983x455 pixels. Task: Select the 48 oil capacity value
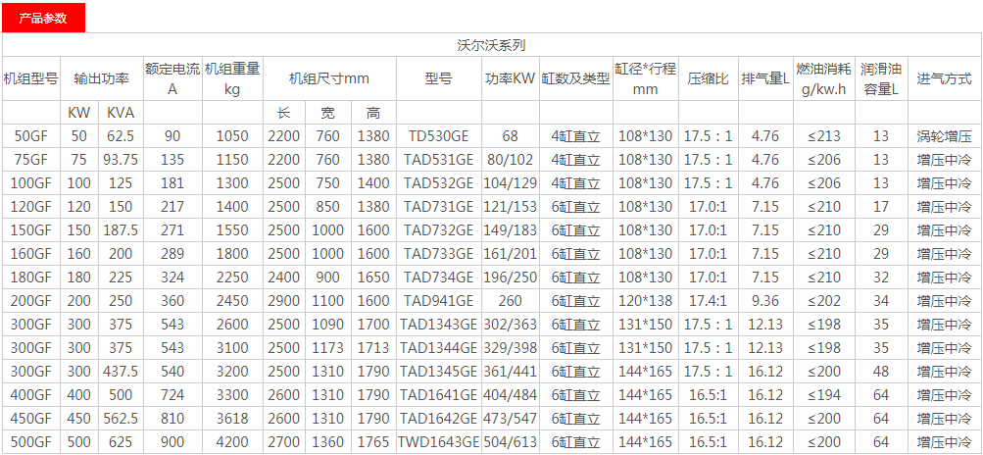(881, 373)
